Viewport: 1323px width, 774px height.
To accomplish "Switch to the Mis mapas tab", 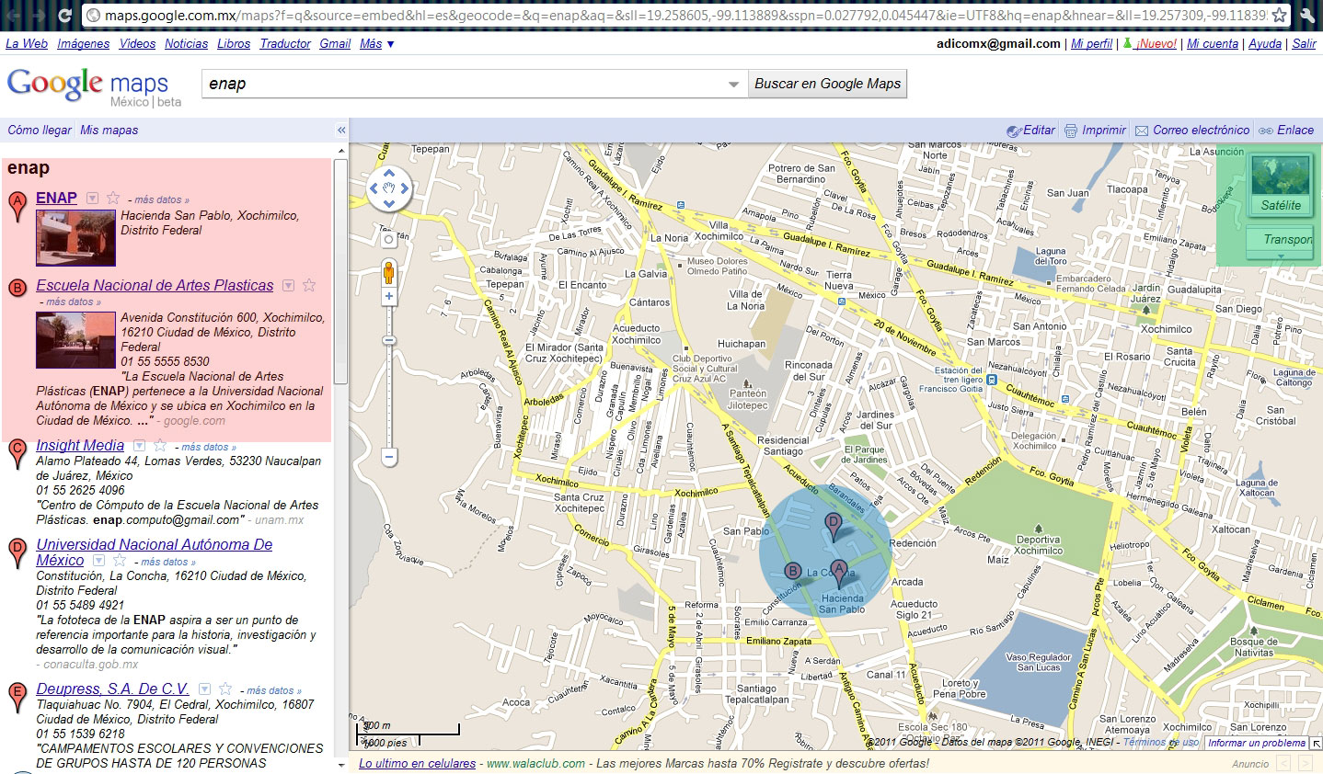I will (x=108, y=131).
